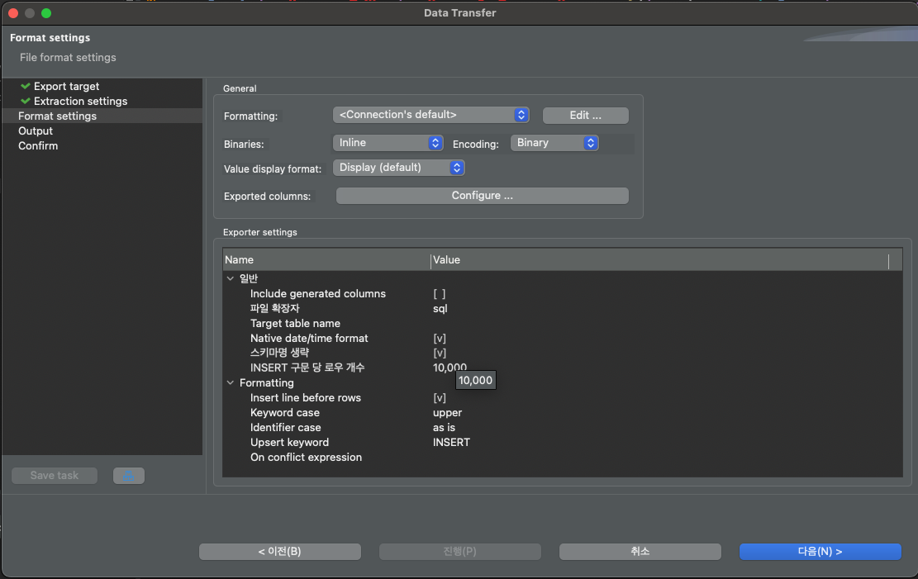Screen dimensions: 918x579
Task: Click the icon button next to Save task
Action: [x=128, y=476]
